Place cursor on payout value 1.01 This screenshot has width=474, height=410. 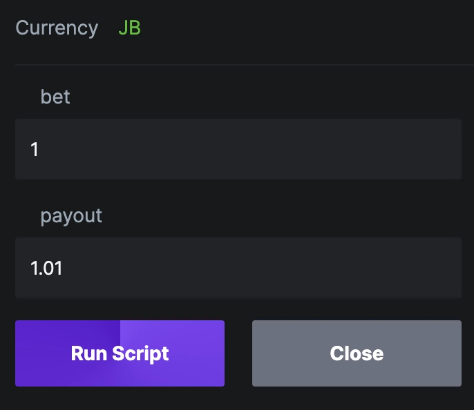(46, 268)
